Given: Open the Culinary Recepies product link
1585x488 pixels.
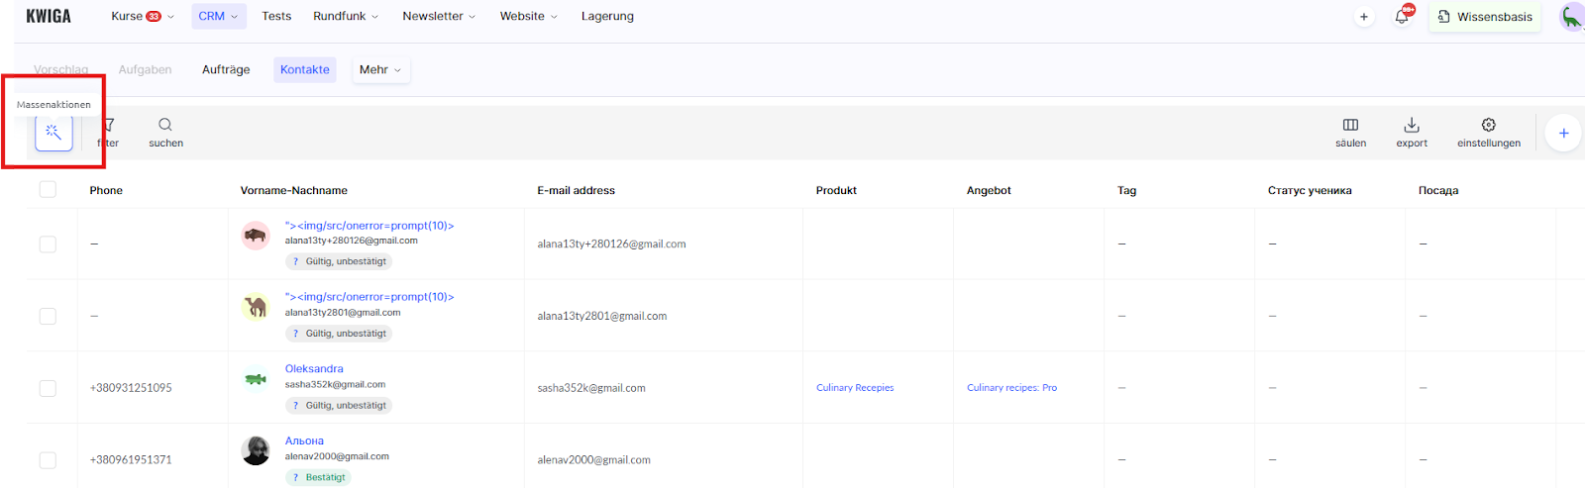Looking at the screenshot, I should point(855,388).
